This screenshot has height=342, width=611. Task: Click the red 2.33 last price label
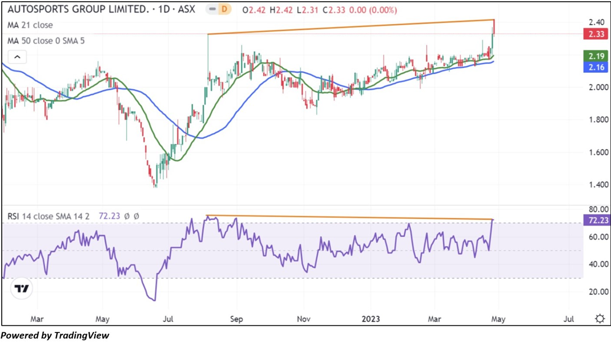pos(596,34)
